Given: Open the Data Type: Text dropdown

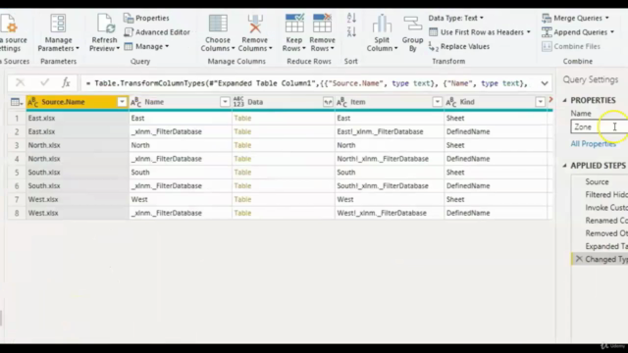Looking at the screenshot, I should (455, 18).
